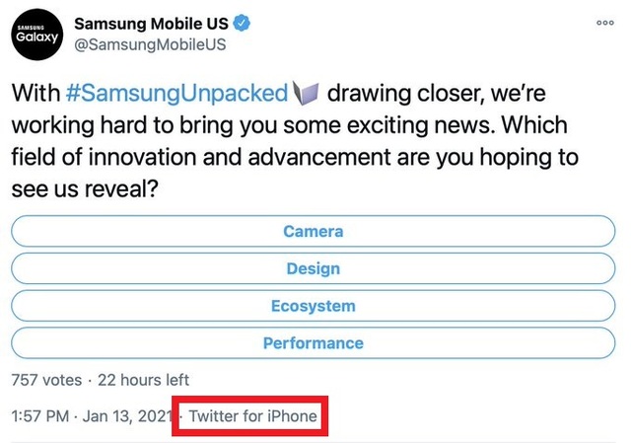This screenshot has width=631, height=443.
Task: Click the emoji after the #SamsungUnpacked hashtag
Action: (307, 94)
